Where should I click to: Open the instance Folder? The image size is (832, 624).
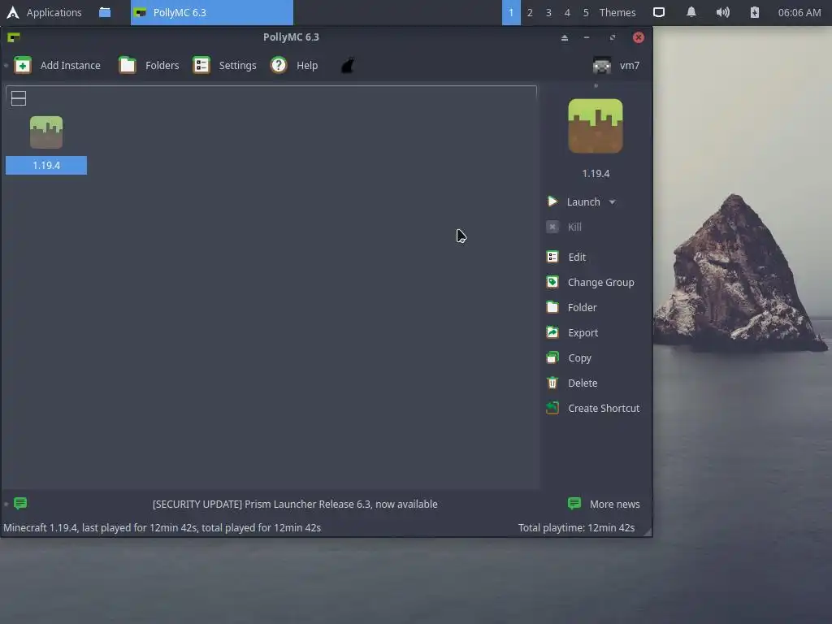(571, 307)
